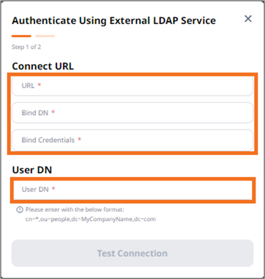Click the Authenticate Using External LDAP Service title
265x279 pixels.
pos(114,21)
